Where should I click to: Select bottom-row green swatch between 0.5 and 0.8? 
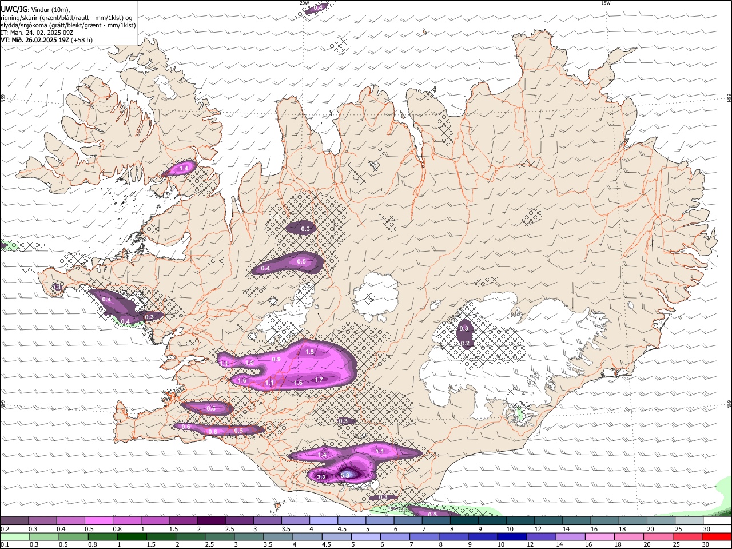click(73, 536)
